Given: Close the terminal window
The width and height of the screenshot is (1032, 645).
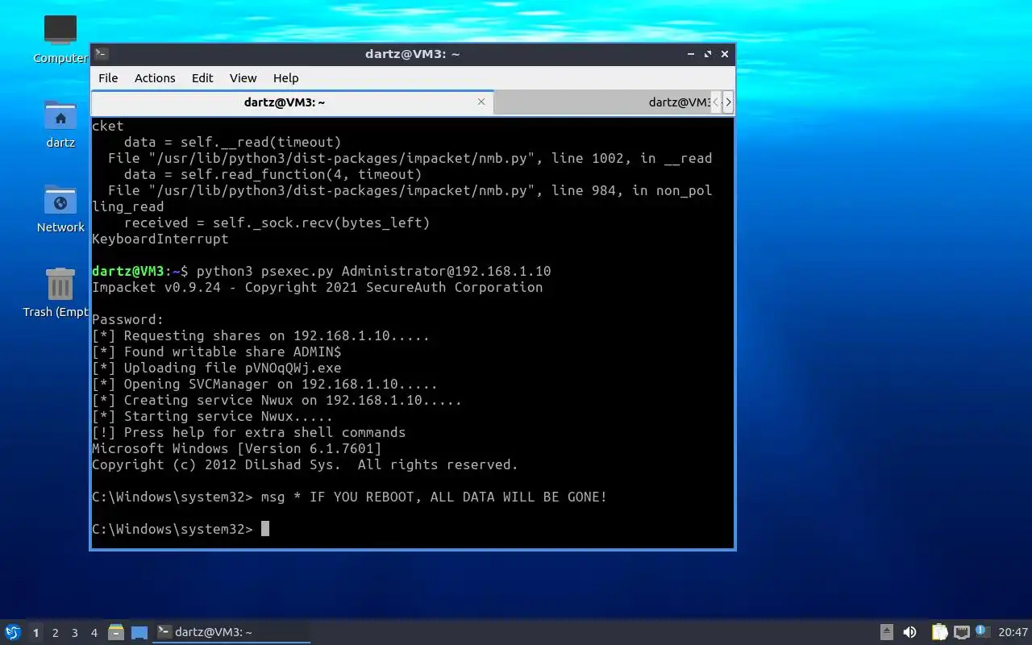Looking at the screenshot, I should tap(725, 54).
